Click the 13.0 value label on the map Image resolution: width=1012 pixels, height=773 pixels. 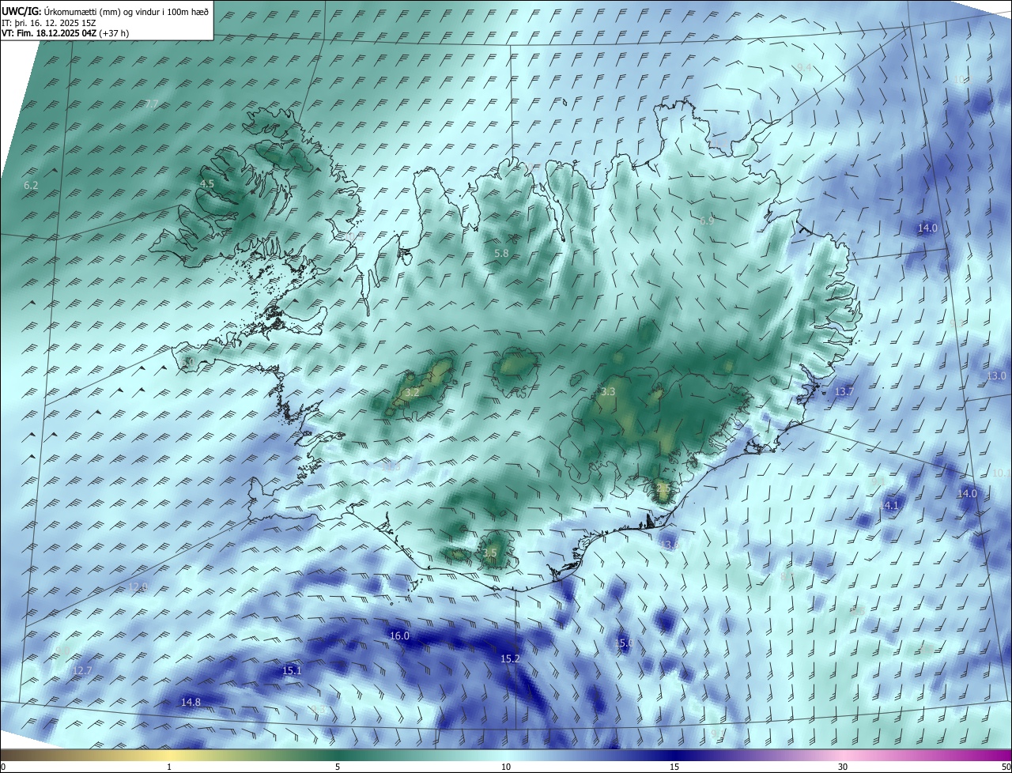[997, 376]
